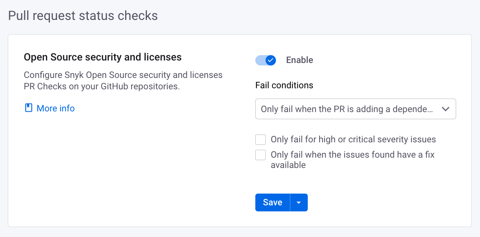Click the 'Open Source security and licenses' title
Screen dimensions: 480x237
tap(103, 57)
